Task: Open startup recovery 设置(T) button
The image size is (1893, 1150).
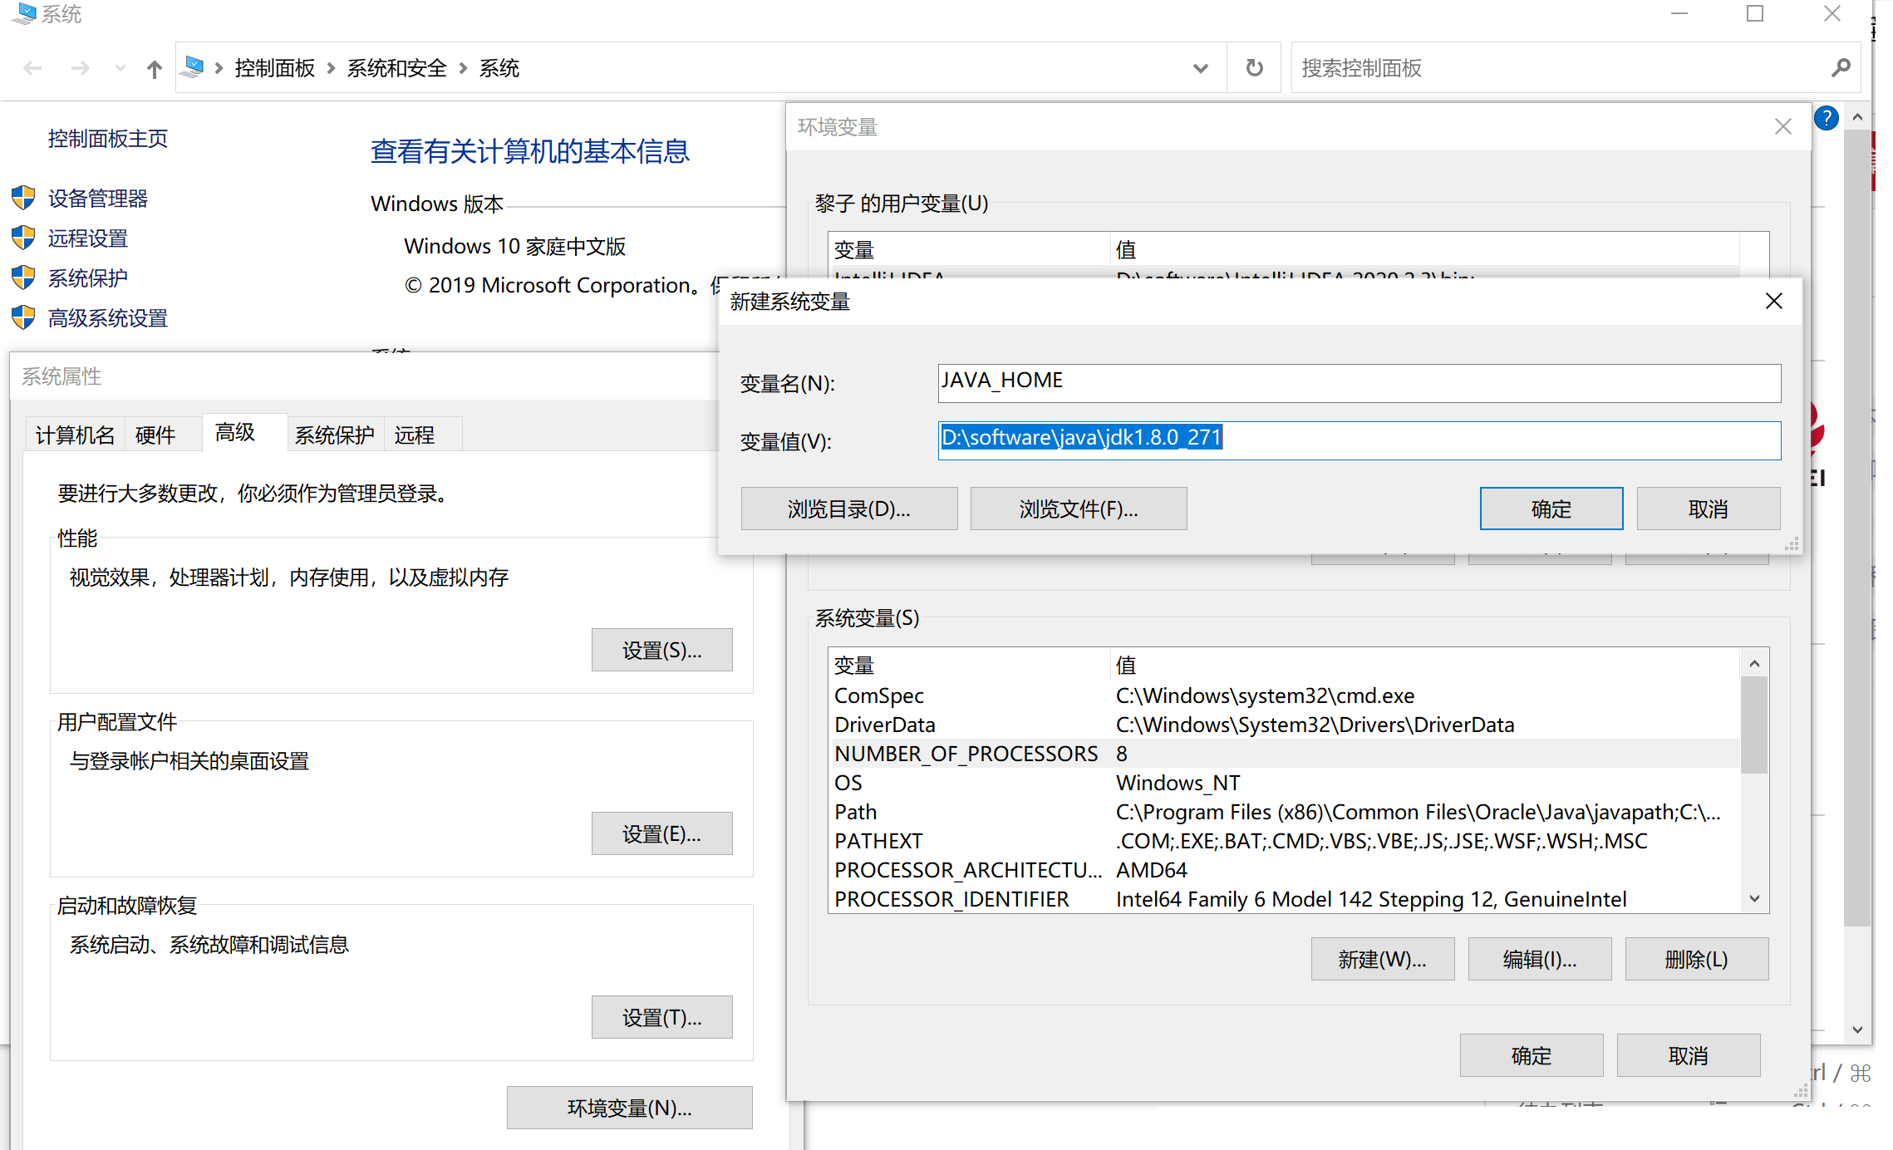Action: click(x=661, y=1017)
